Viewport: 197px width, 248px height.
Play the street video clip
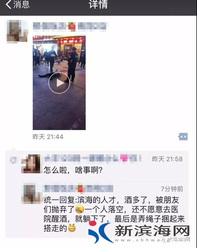click(59, 83)
